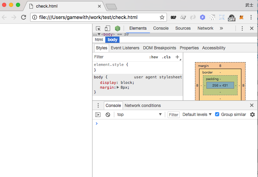Click the site info icon in address bar
The height and width of the screenshot is (177, 258).
35,17
